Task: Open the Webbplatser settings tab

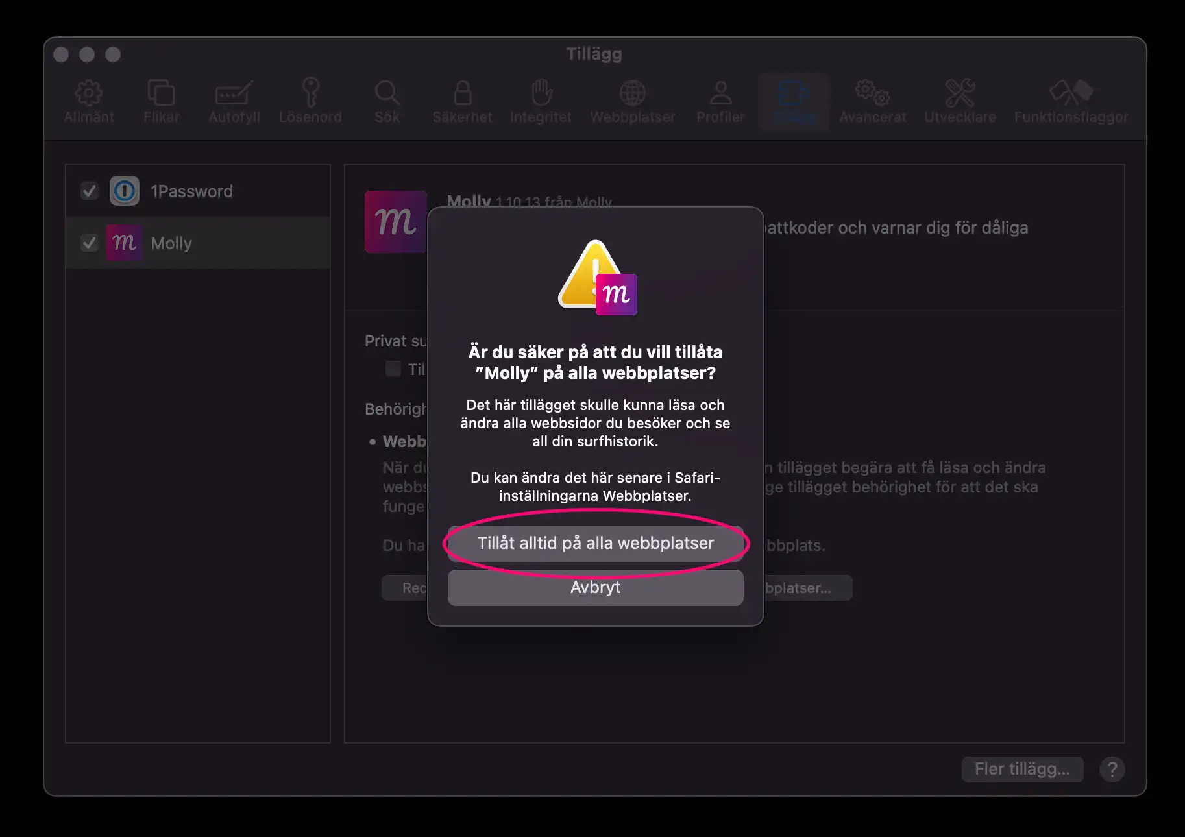Action: [x=633, y=101]
